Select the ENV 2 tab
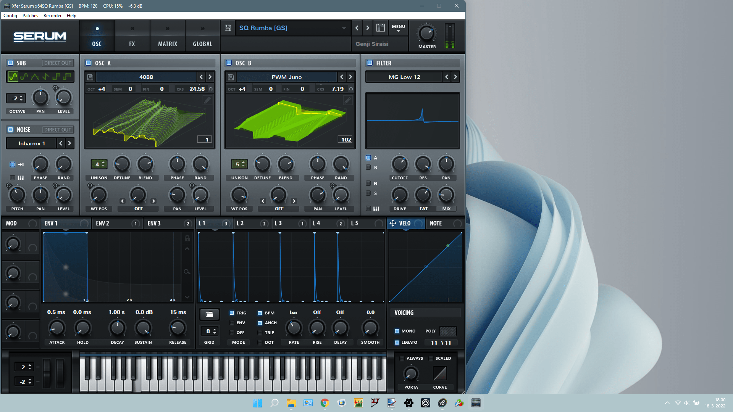Viewport: 733px width, 412px height. click(117, 224)
